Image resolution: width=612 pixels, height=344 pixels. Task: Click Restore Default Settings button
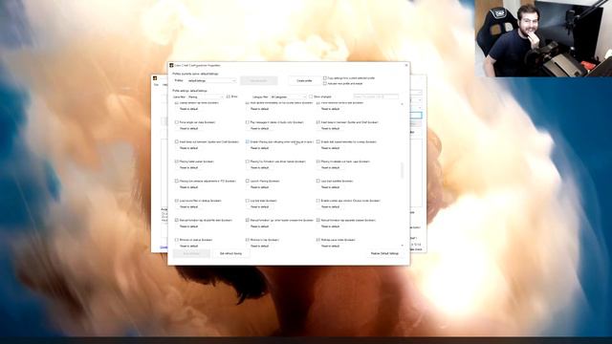[384, 253]
